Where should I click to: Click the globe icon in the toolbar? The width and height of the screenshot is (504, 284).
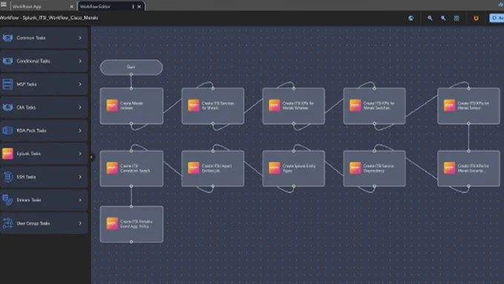[x=411, y=18]
